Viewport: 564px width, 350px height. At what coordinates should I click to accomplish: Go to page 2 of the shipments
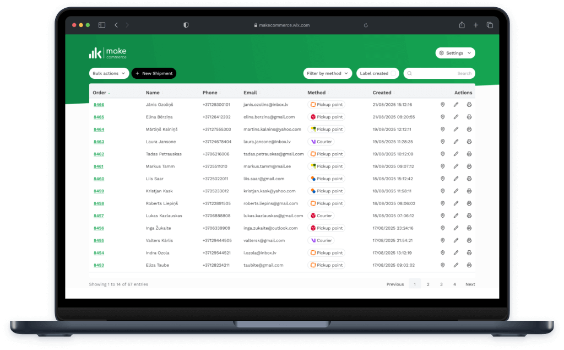click(x=428, y=284)
